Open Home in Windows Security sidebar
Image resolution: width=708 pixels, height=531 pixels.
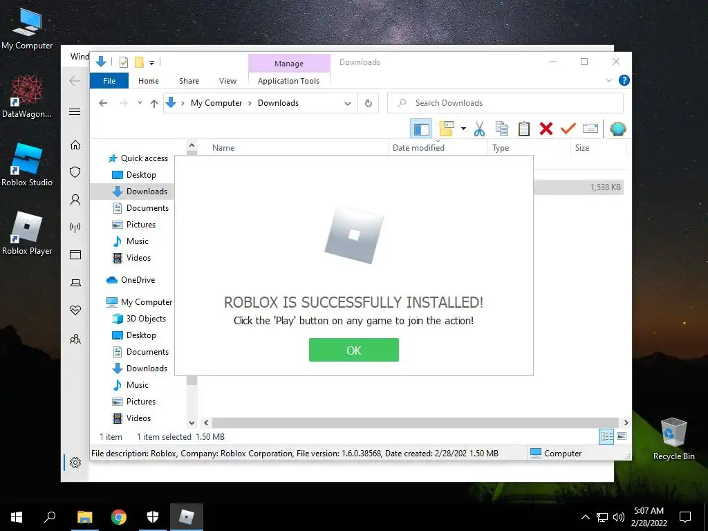[x=75, y=145]
